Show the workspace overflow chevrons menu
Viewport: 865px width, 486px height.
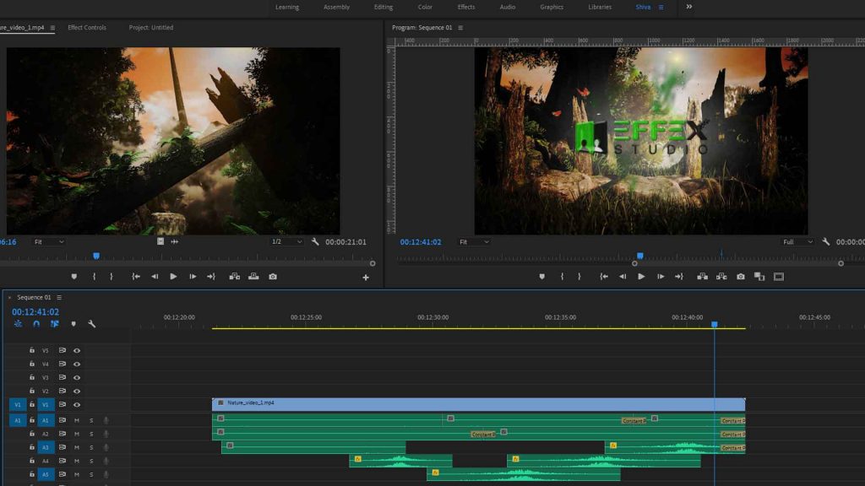(689, 7)
